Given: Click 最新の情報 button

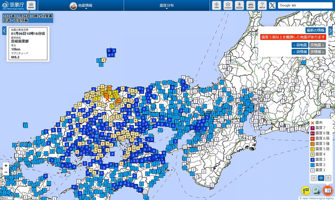Looking at the screenshot, I should [316, 30].
